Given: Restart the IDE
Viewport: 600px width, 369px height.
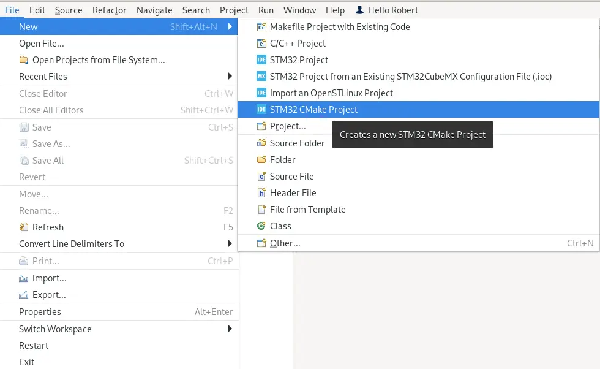Looking at the screenshot, I should 34,346.
